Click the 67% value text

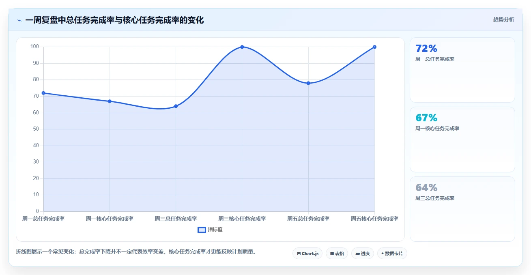coord(426,118)
